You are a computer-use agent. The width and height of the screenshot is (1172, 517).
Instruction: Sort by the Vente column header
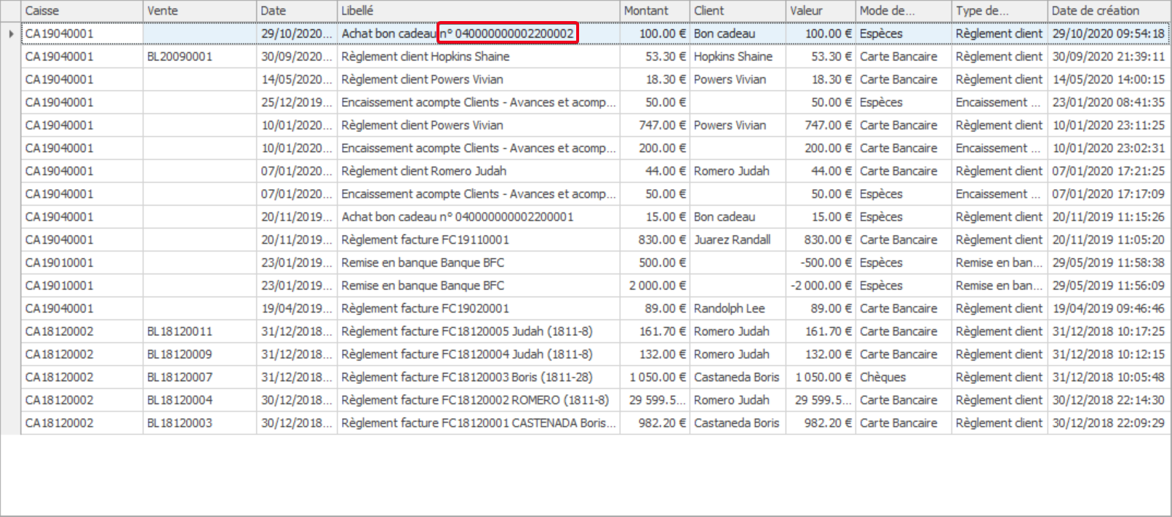click(x=199, y=11)
